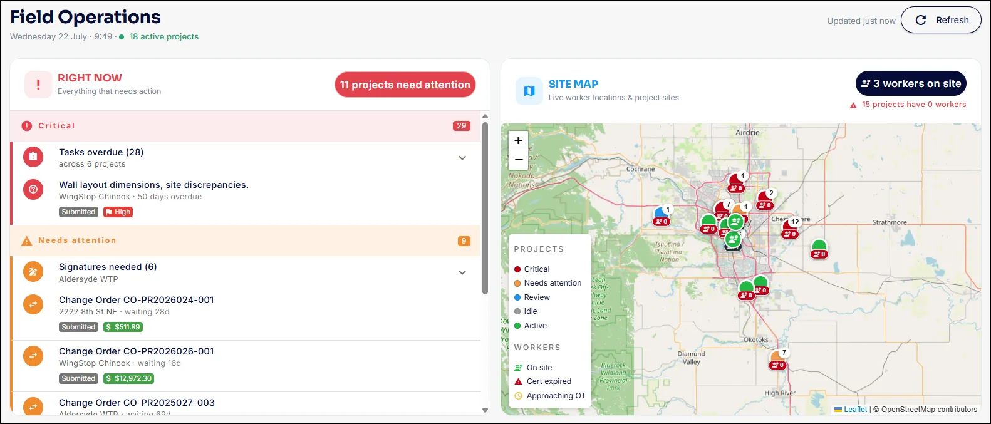Click the Critical section header
Viewport: 991px width, 424px height.
246,126
